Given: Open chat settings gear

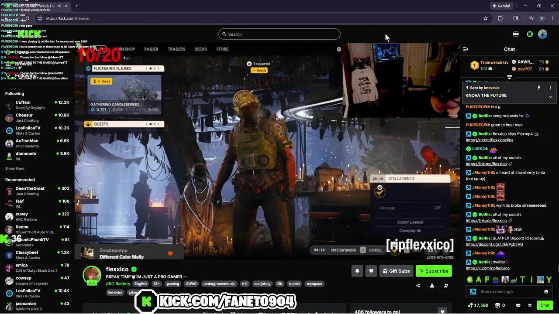Looking at the screenshot, I should click(530, 305).
